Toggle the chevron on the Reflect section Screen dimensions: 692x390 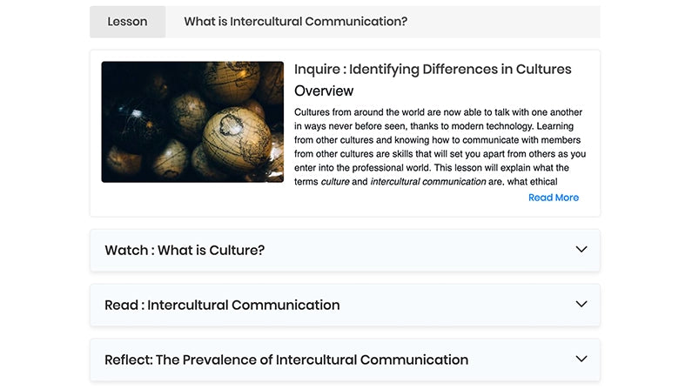tap(581, 359)
